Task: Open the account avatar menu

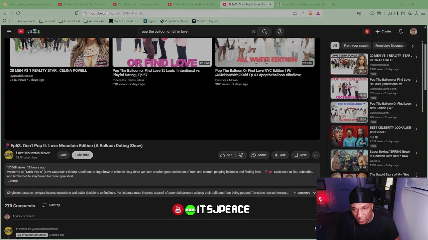Action: [x=414, y=31]
